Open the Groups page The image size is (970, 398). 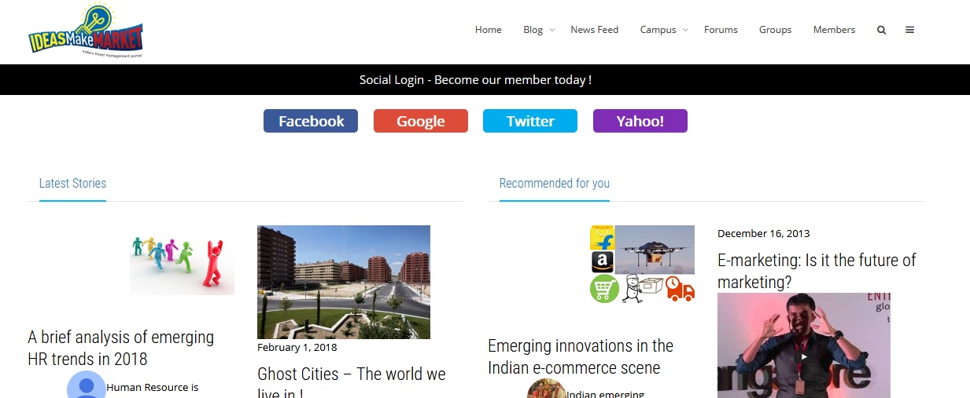pyautogui.click(x=775, y=30)
